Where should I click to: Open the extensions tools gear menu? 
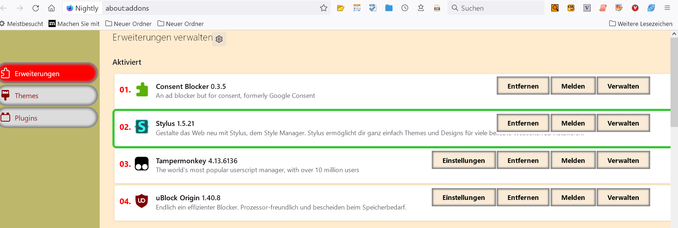(x=219, y=39)
